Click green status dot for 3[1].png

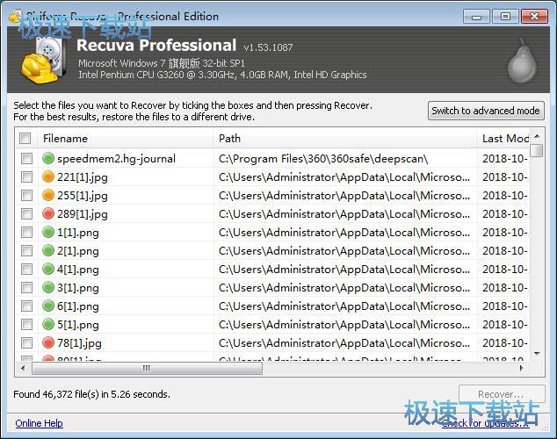click(48, 287)
